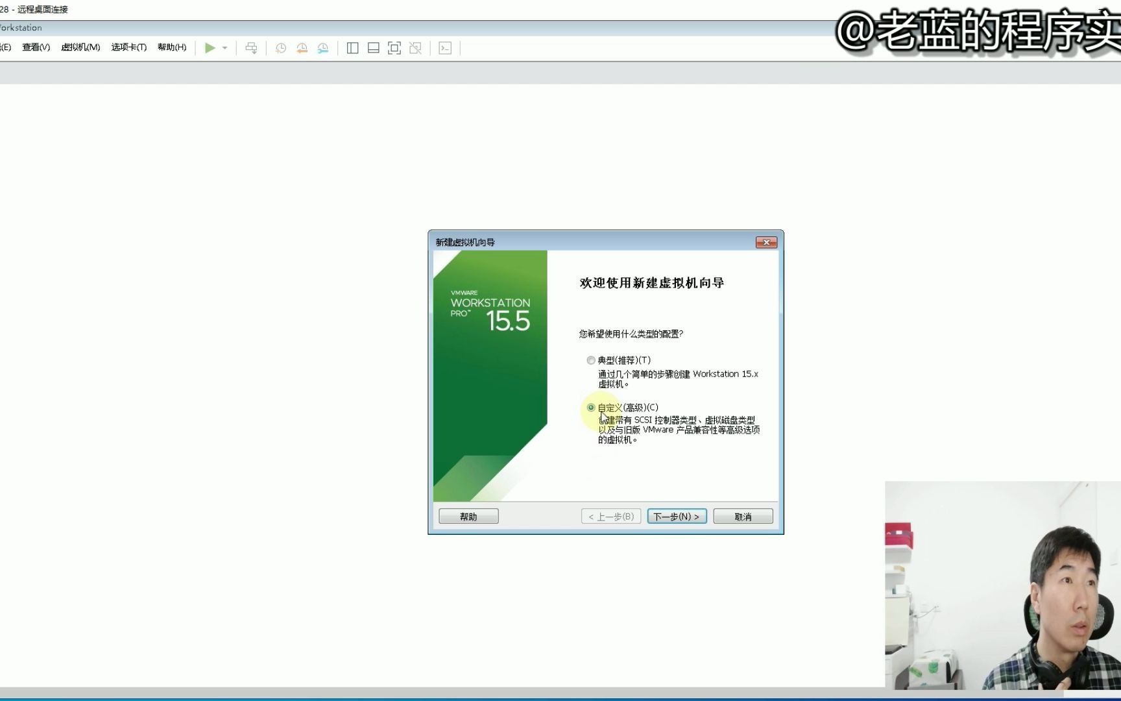Click the send Ctrl+Alt+Del toolbar icon
The height and width of the screenshot is (701, 1121).
pos(251,48)
